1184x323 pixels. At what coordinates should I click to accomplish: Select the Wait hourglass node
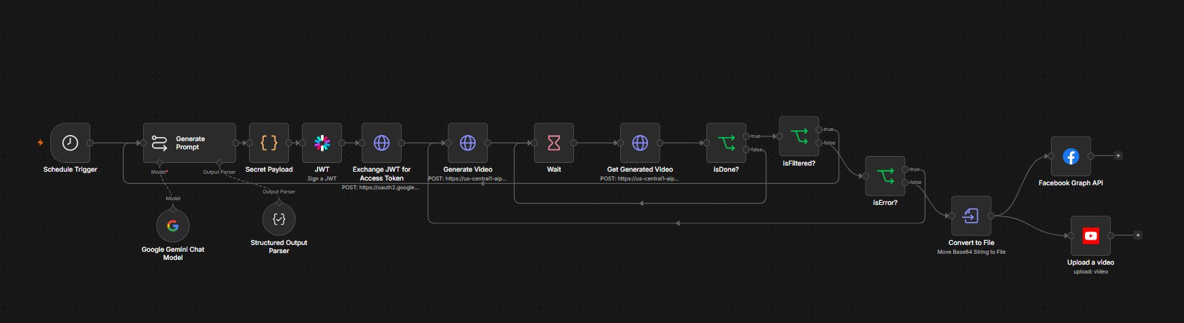[554, 142]
